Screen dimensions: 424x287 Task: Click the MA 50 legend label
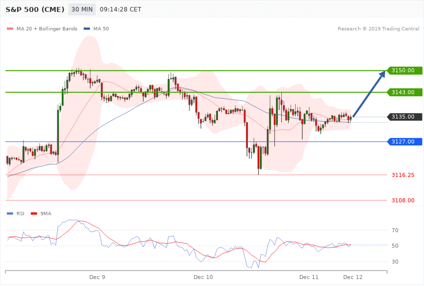pos(101,28)
